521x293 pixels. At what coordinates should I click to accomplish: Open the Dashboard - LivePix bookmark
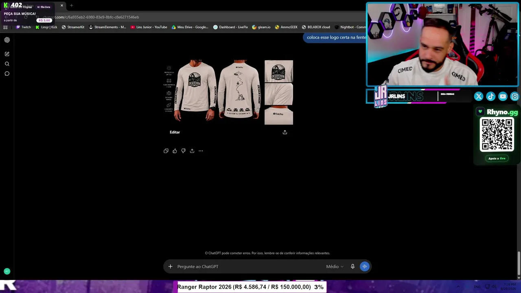(x=231, y=27)
